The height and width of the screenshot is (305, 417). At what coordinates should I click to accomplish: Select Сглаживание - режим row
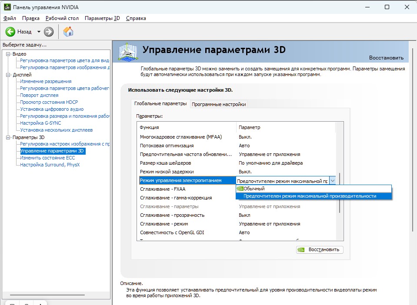coord(237,224)
